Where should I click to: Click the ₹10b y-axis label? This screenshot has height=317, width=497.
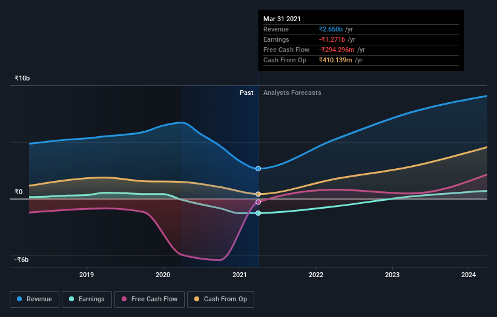[x=22, y=78]
